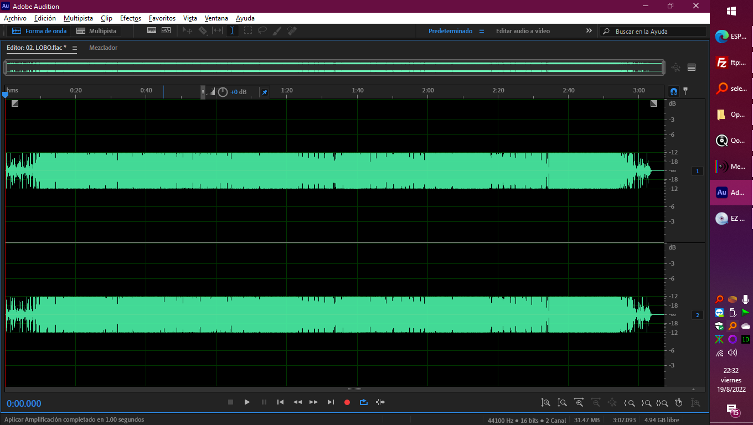Click the red Record button
Viewport: 753px width, 425px height.
pyautogui.click(x=347, y=402)
